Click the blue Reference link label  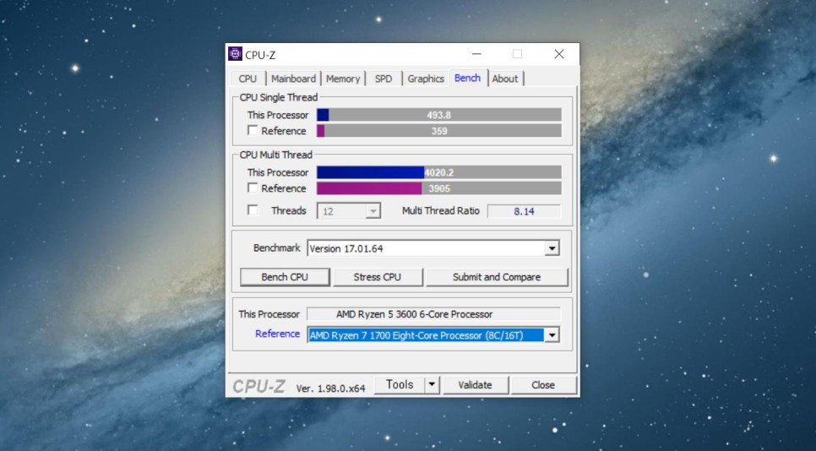277,334
